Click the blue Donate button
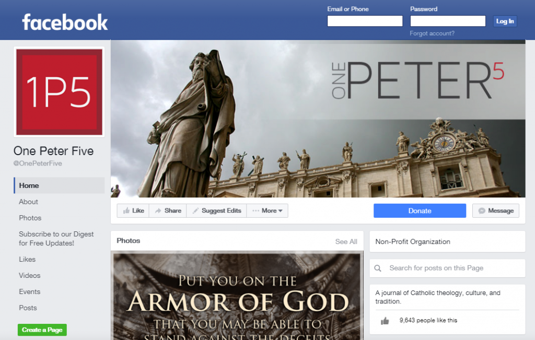The image size is (535, 340). tap(420, 211)
